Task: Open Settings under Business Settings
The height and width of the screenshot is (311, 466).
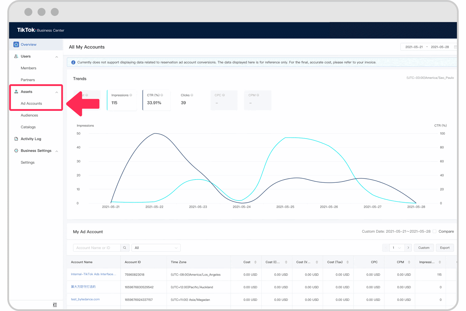Action: [x=28, y=162]
